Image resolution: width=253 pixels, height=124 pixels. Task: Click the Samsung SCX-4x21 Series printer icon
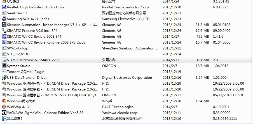pos(4,19)
